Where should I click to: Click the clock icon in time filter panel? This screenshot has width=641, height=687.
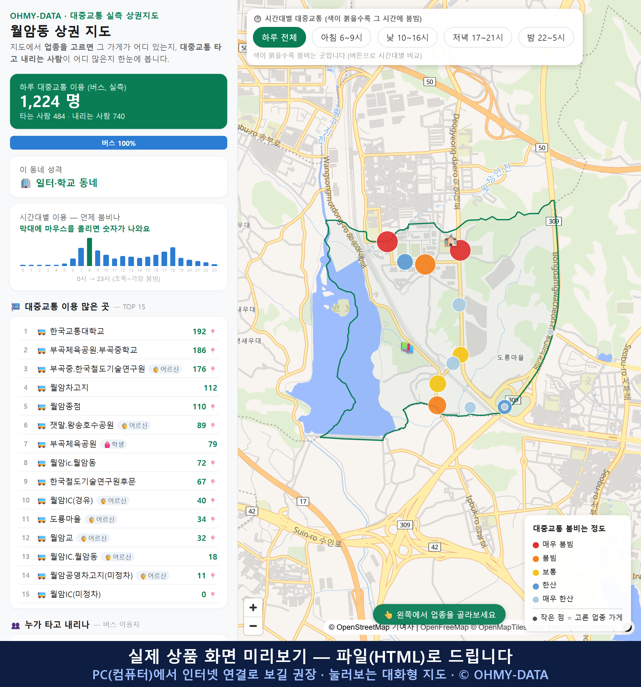[x=258, y=19]
